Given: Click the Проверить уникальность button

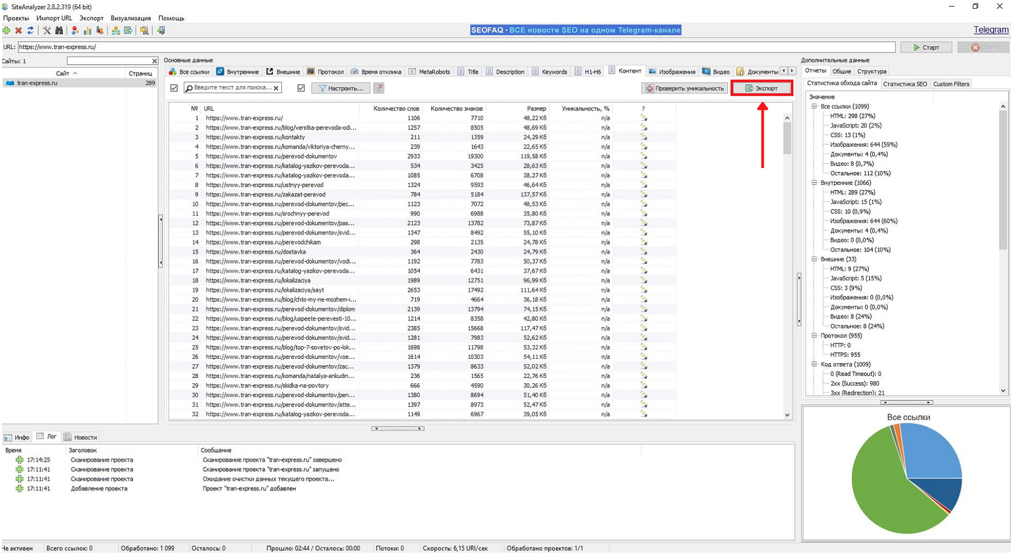Looking at the screenshot, I should 685,88.
